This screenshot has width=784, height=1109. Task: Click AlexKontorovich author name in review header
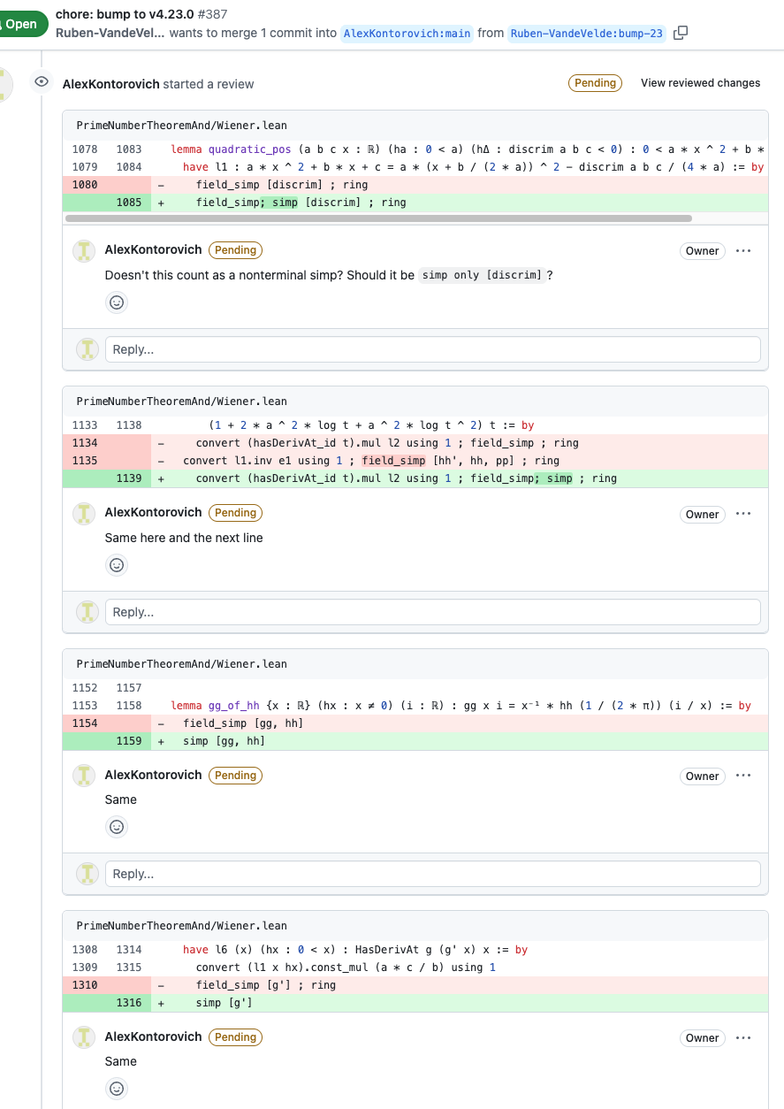point(110,84)
